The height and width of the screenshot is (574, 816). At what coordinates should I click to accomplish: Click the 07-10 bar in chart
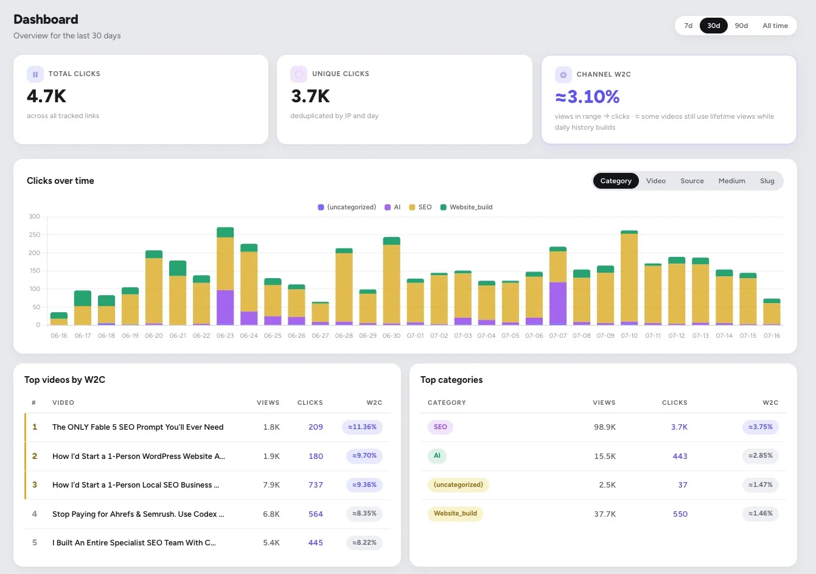[x=629, y=278]
